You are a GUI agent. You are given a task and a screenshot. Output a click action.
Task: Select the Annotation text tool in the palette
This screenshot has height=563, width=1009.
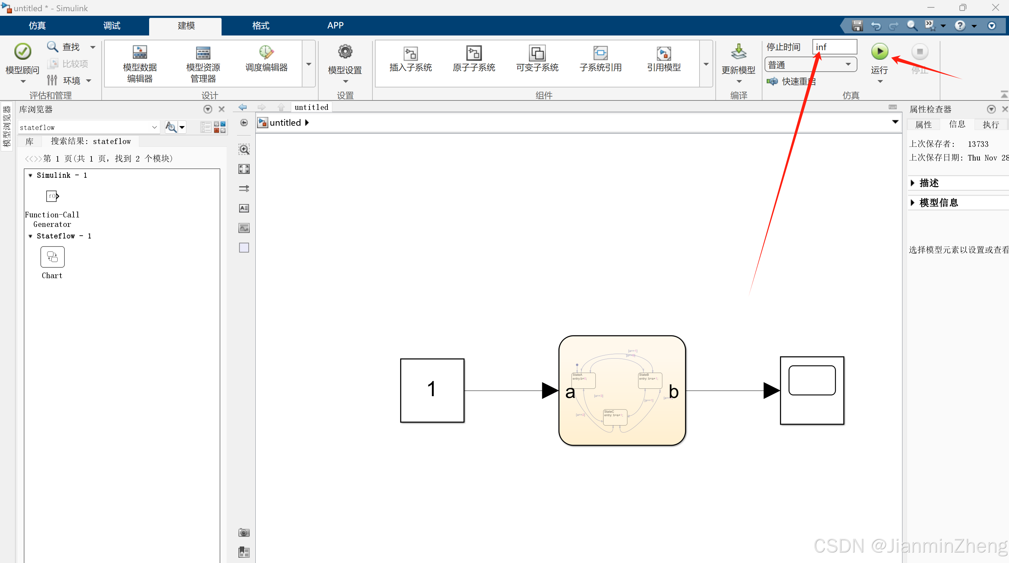coord(244,208)
